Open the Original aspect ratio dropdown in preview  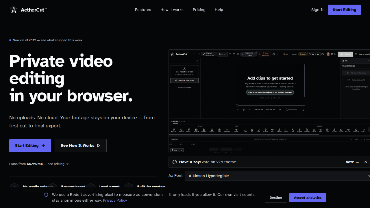coord(209,54)
